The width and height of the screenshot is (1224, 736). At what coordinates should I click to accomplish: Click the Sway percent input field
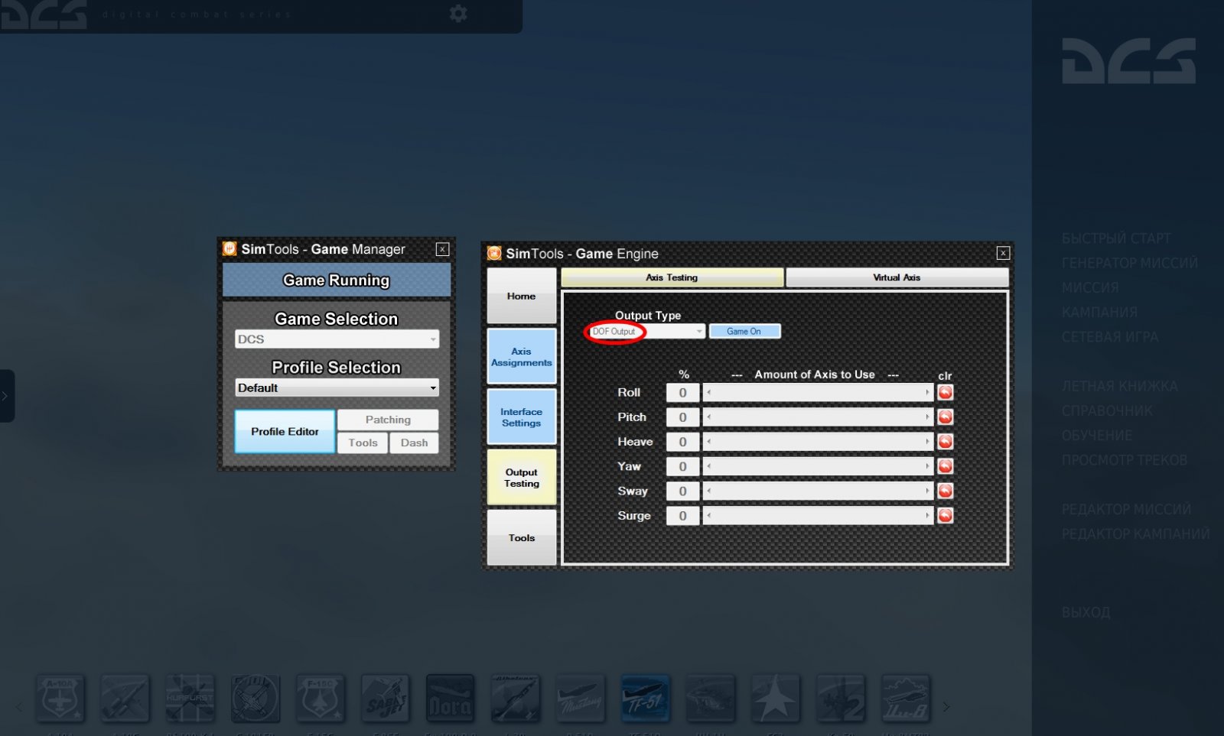click(682, 491)
